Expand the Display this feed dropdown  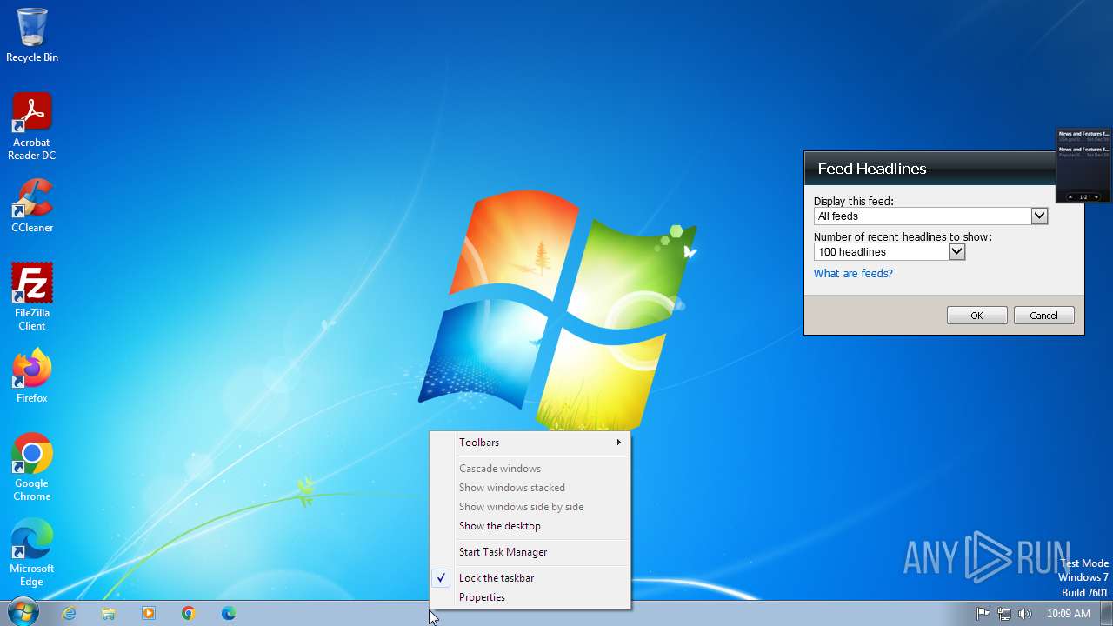pos(1038,216)
